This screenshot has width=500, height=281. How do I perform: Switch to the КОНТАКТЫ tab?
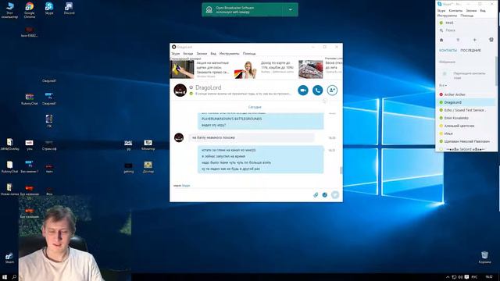(x=448, y=50)
